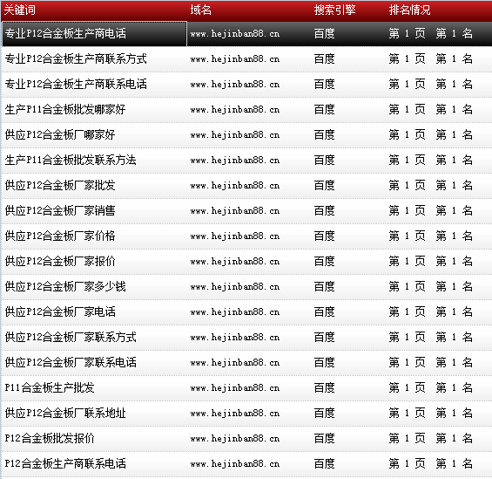
Task: Select keyword 供应P12合金板厂联系地址
Action: pyautogui.click(x=65, y=413)
